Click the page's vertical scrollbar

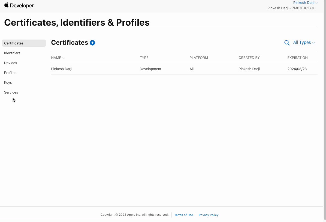324,109
